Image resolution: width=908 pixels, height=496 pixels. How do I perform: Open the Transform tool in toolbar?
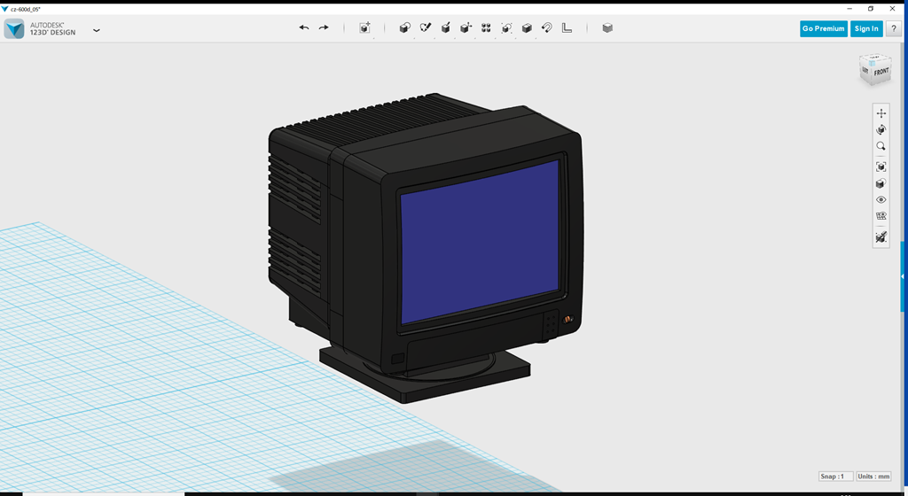364,28
